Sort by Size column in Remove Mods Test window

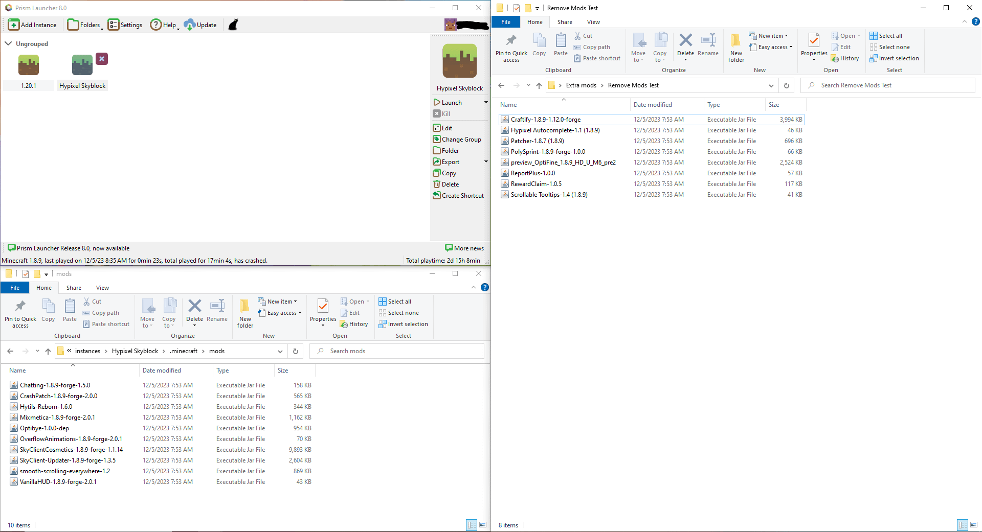pyautogui.click(x=785, y=105)
